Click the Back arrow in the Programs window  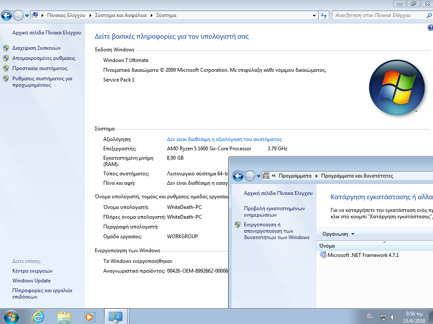238,176
